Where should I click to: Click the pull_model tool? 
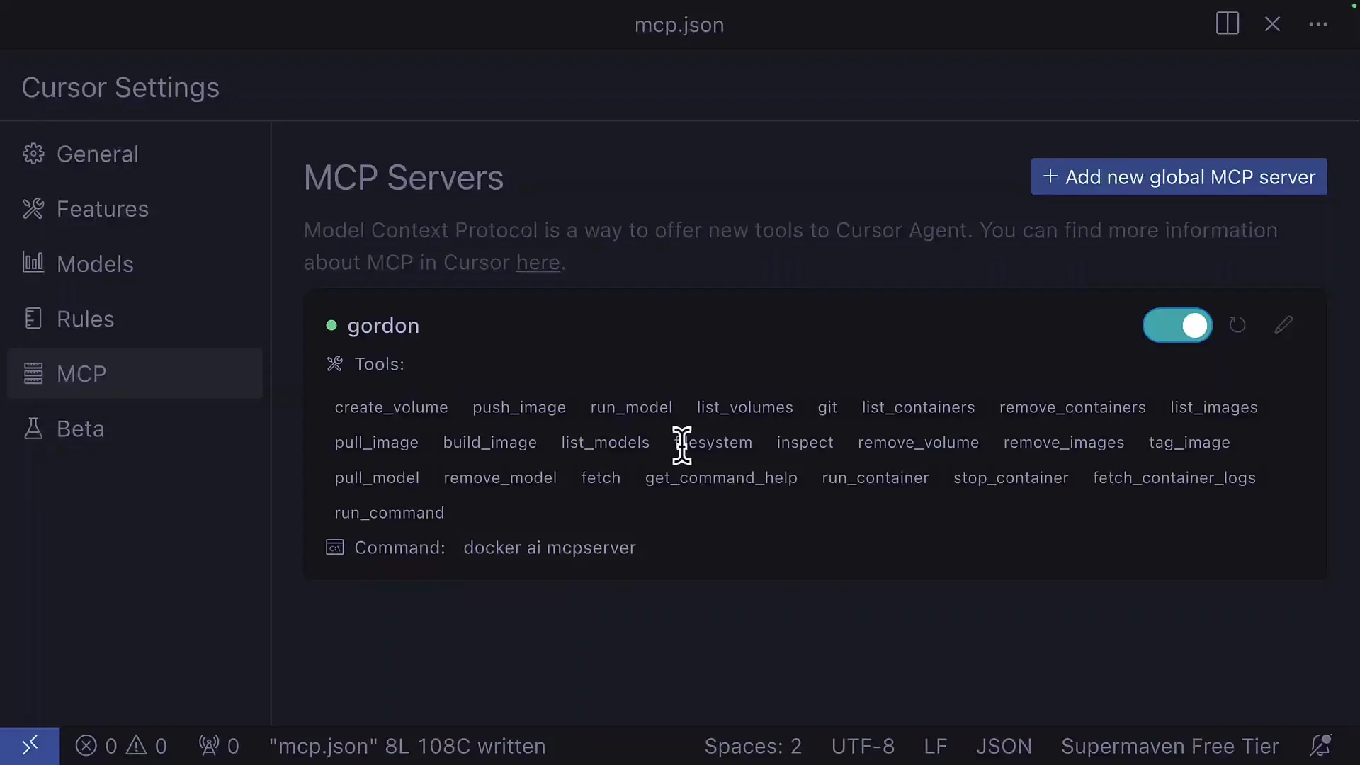pyautogui.click(x=377, y=477)
